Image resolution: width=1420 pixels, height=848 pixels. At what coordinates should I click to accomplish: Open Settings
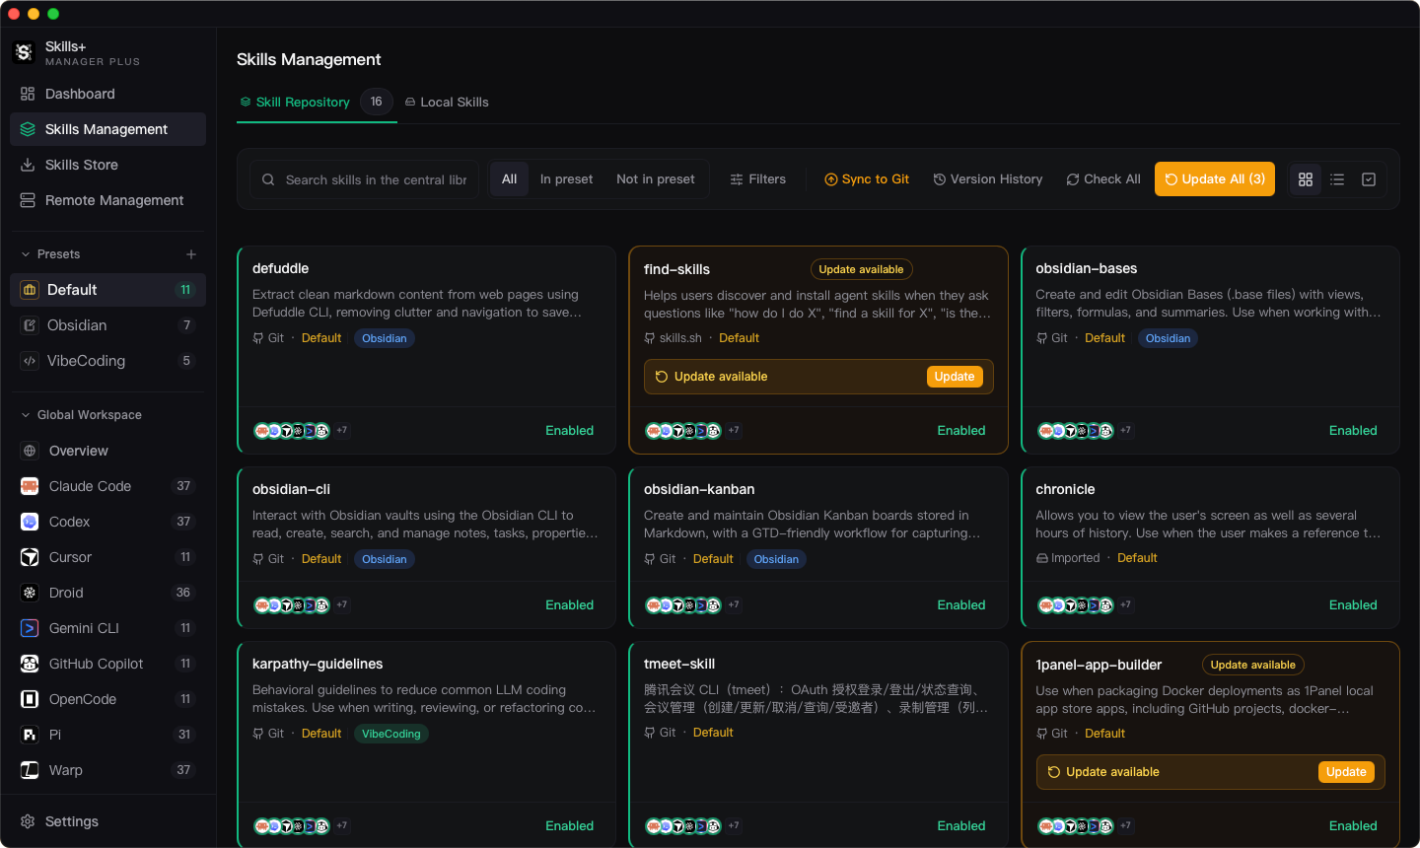click(107, 821)
